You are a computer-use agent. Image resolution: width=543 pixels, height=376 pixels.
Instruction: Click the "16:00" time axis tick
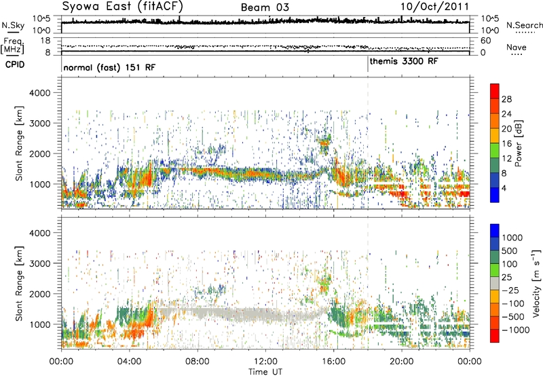click(x=333, y=362)
